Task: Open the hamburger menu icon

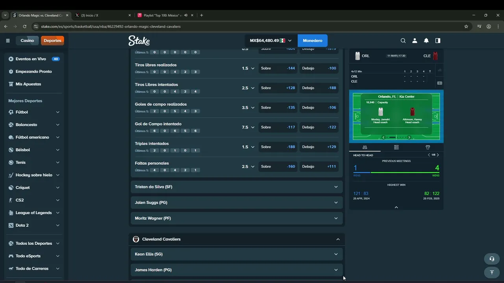Action: (x=7, y=40)
